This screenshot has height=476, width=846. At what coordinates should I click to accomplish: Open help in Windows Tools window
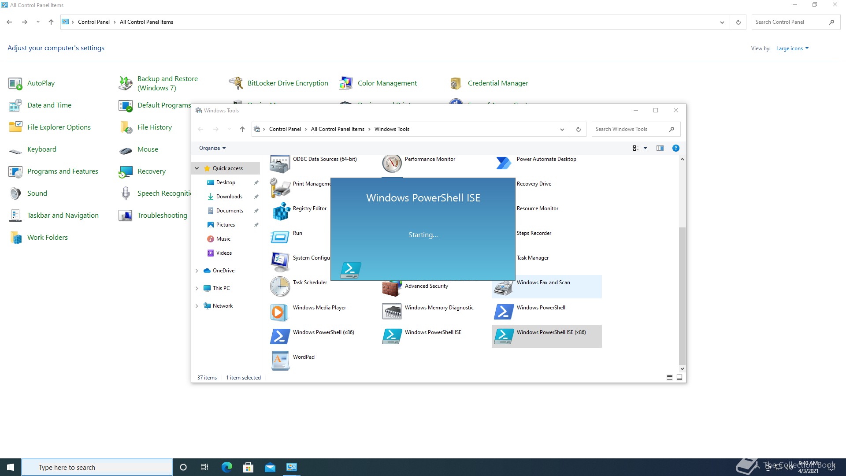pyautogui.click(x=675, y=148)
